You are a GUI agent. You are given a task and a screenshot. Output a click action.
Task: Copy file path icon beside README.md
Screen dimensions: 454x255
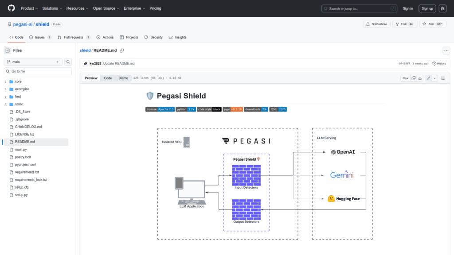122,50
